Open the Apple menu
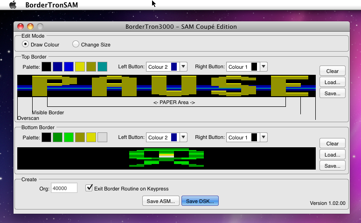Viewport: 361px width, 223px height. tap(13, 5)
